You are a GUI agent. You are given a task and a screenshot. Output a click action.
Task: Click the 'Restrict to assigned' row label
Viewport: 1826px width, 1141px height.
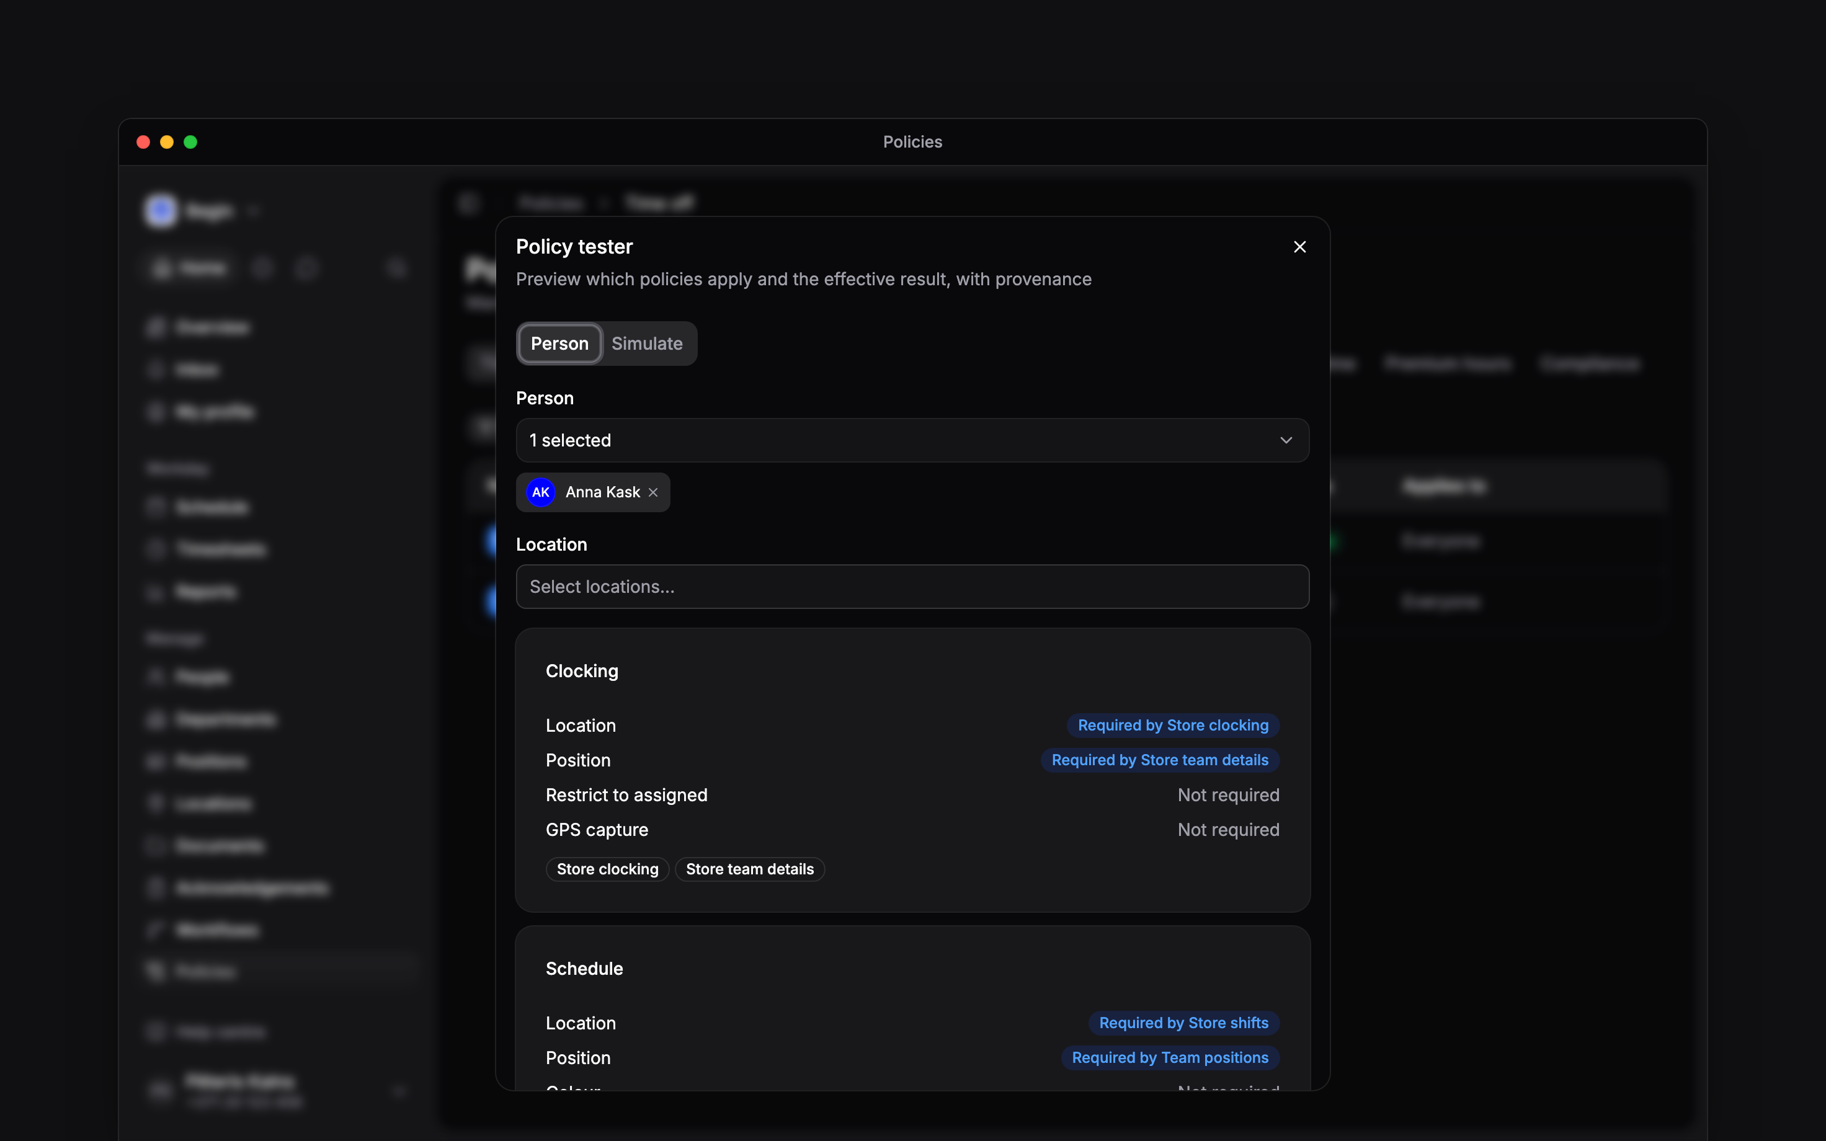click(626, 794)
